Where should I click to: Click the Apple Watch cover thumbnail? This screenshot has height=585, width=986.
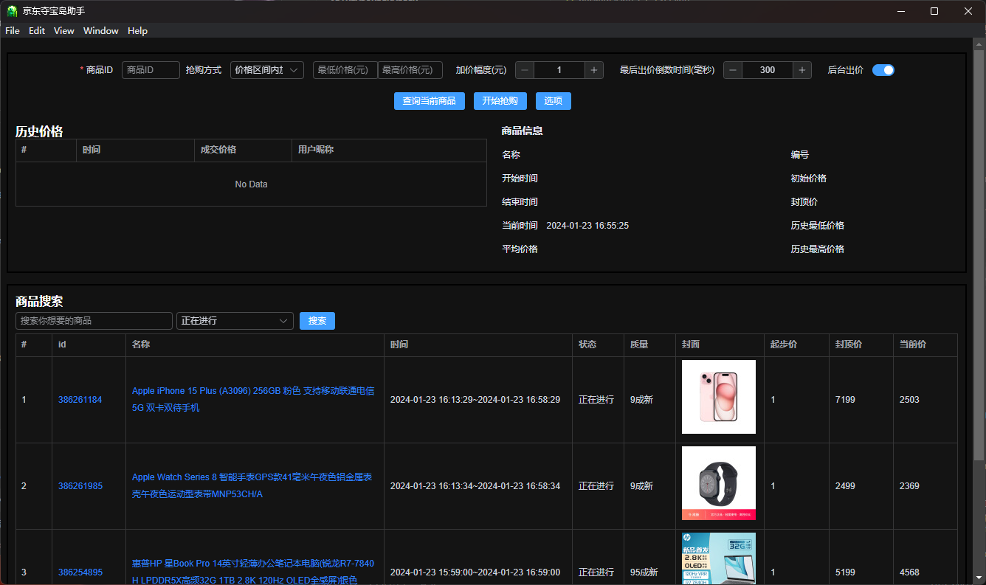719,483
